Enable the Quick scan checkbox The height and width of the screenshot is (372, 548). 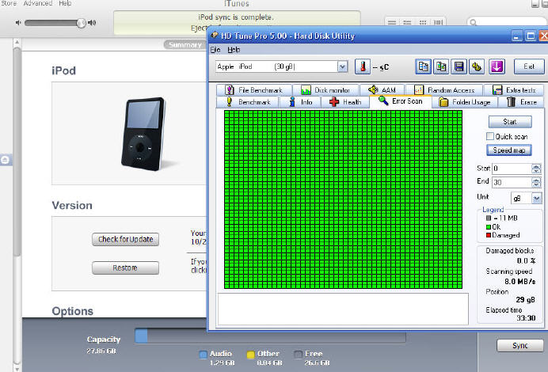(x=491, y=136)
